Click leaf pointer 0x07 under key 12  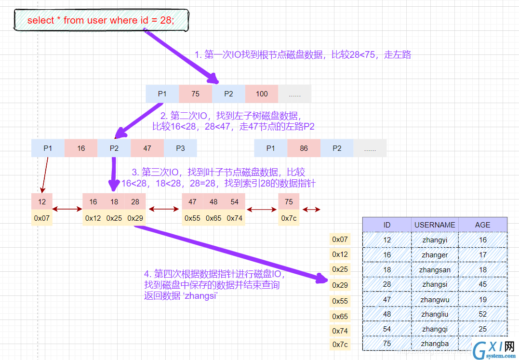tap(42, 218)
